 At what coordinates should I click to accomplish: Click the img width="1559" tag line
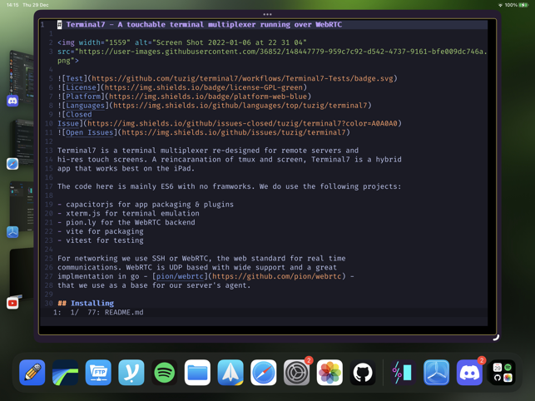182,42
